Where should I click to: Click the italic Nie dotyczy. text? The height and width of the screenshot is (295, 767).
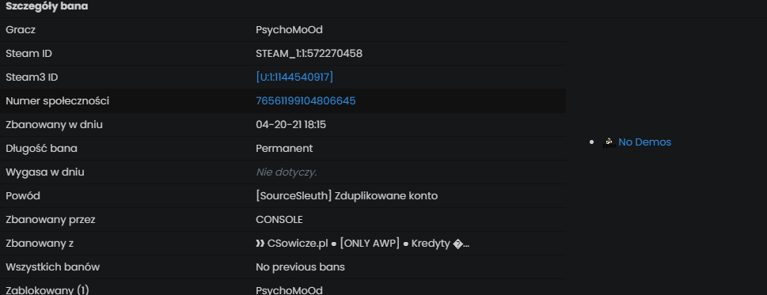pyautogui.click(x=287, y=172)
